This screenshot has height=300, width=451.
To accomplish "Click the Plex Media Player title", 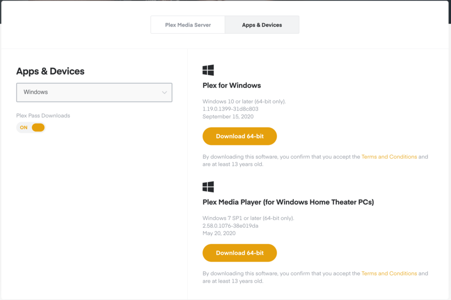I will click(288, 202).
